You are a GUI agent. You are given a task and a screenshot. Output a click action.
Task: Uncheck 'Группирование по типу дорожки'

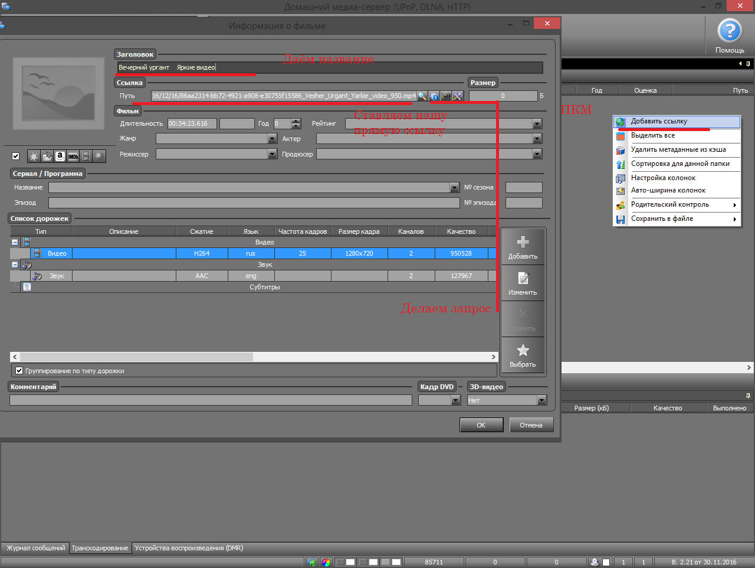[x=19, y=371]
